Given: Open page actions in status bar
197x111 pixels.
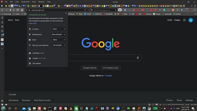Looking at the screenshot, I should (160, 105).
